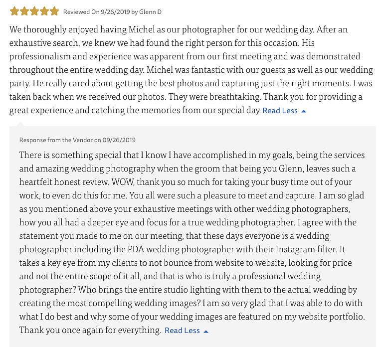
Task: Click Thank you once again for everything
Action: pos(90,330)
